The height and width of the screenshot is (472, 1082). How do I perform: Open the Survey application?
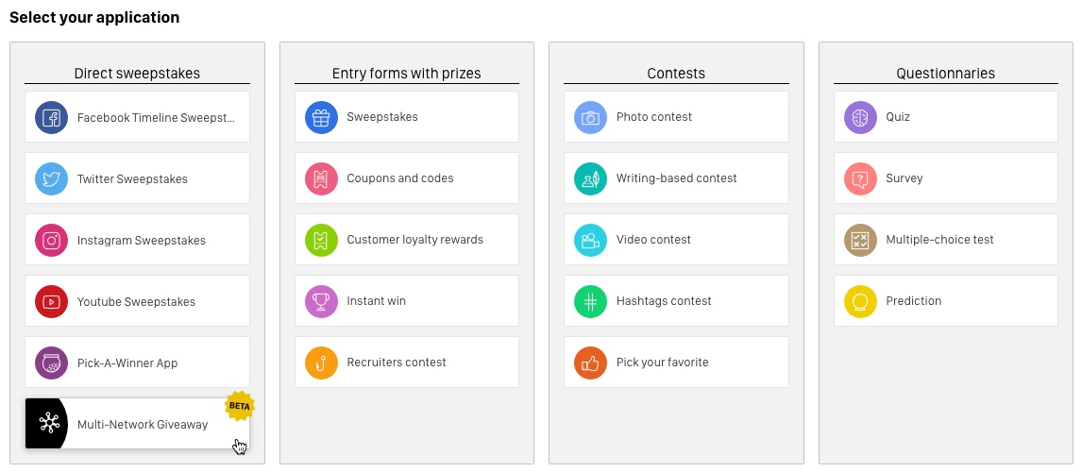[x=945, y=178]
